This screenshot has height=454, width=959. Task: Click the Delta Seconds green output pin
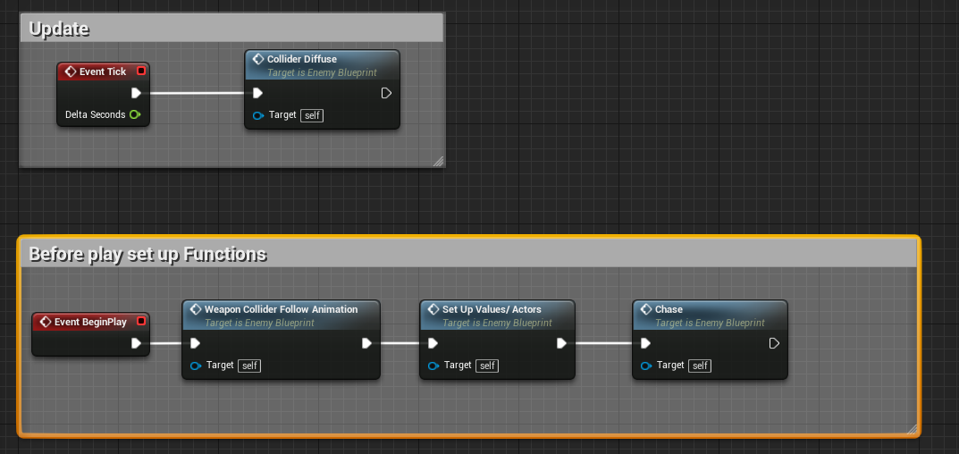(134, 114)
